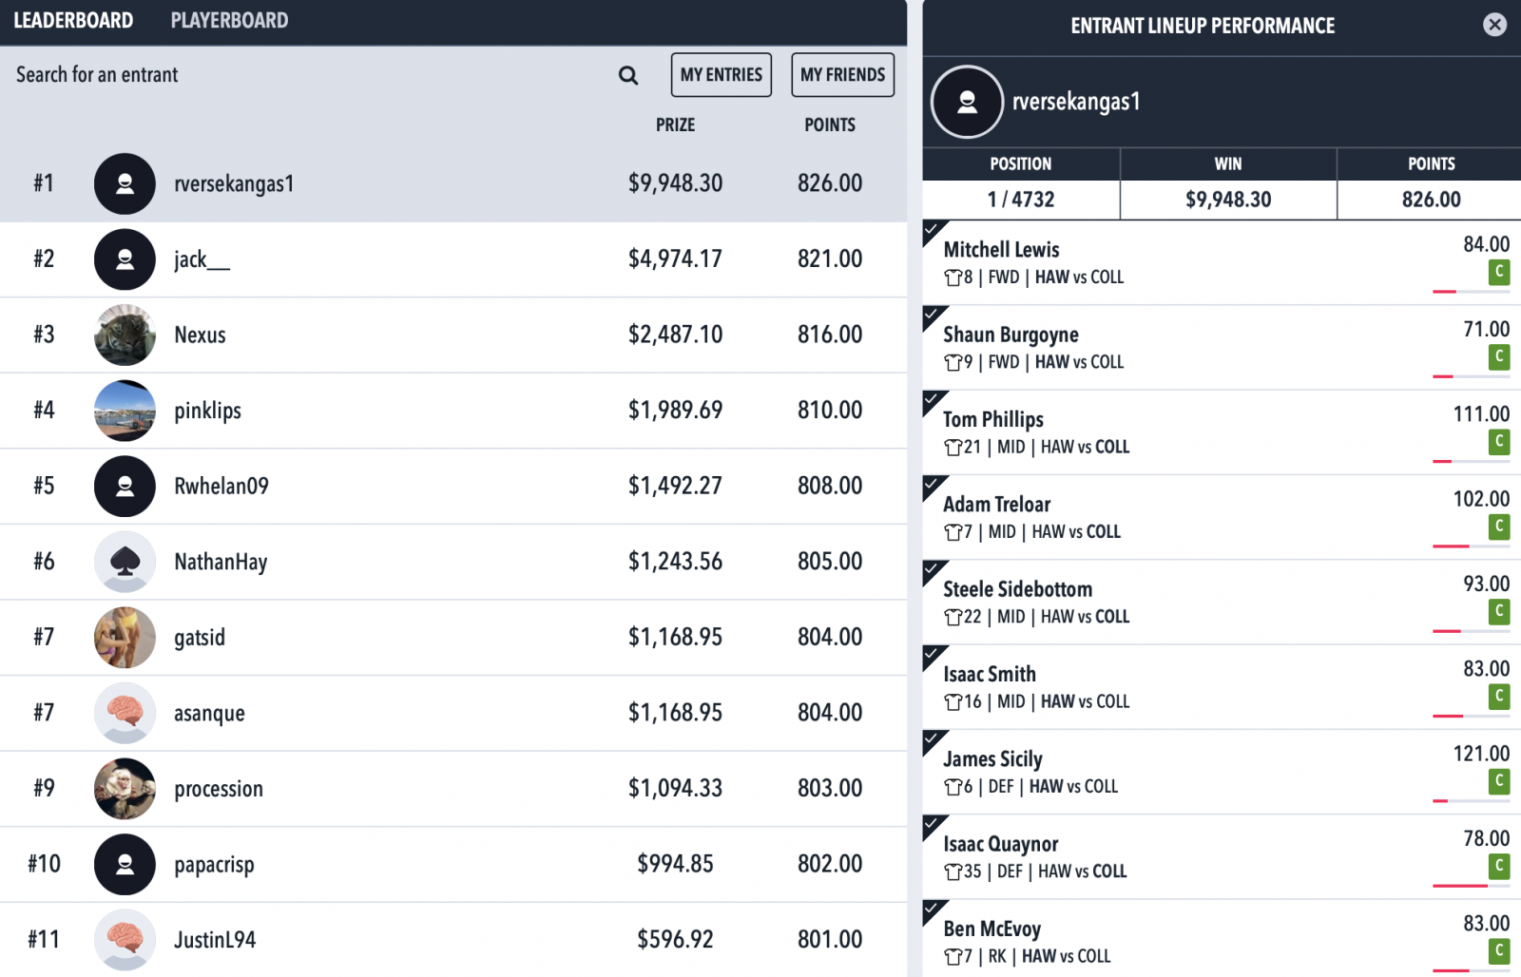Image resolution: width=1521 pixels, height=977 pixels.
Task: Click the Prize column header in leaderboard
Action: tap(675, 125)
